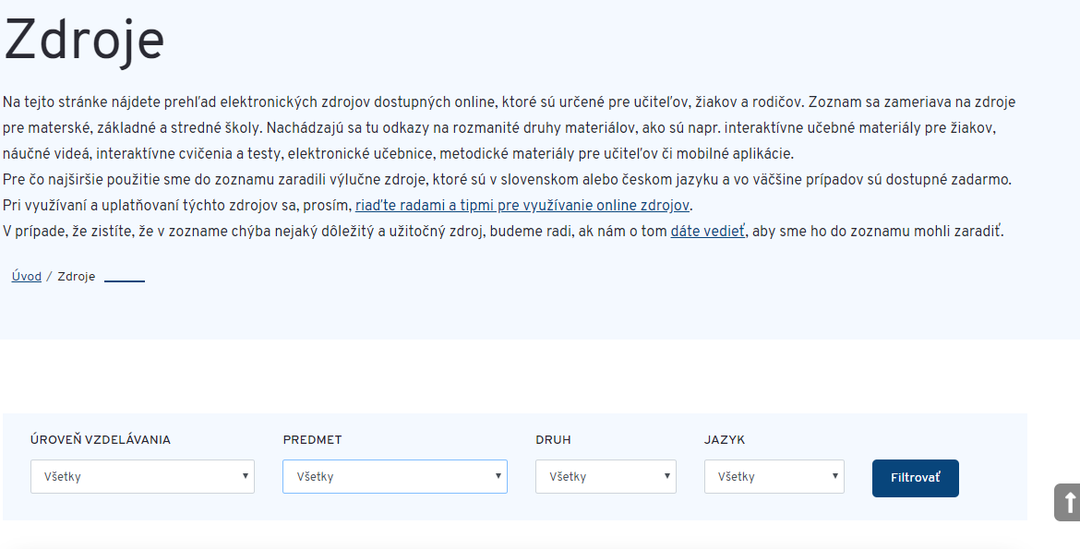Screen dimensions: 1080x549
Task: Click the Filtrovať button
Action: 916,478
